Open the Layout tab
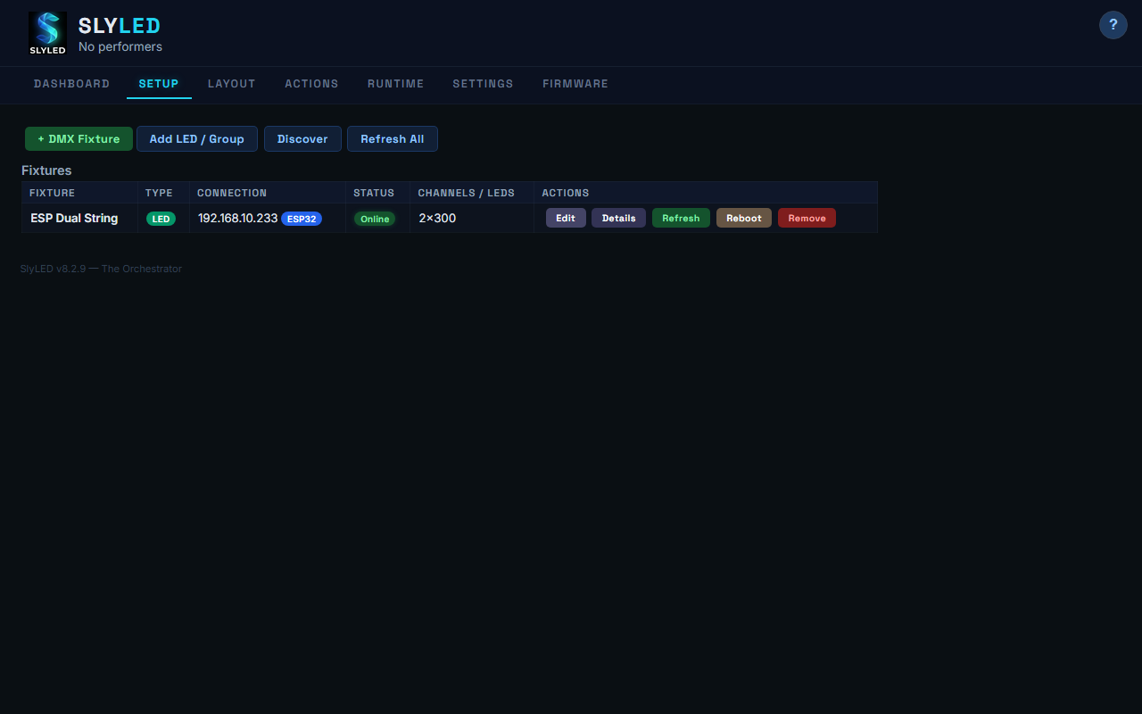1142x714 pixels. 231,84
